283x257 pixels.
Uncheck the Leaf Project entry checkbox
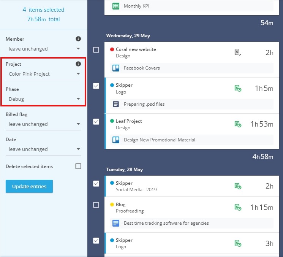tap(96, 122)
